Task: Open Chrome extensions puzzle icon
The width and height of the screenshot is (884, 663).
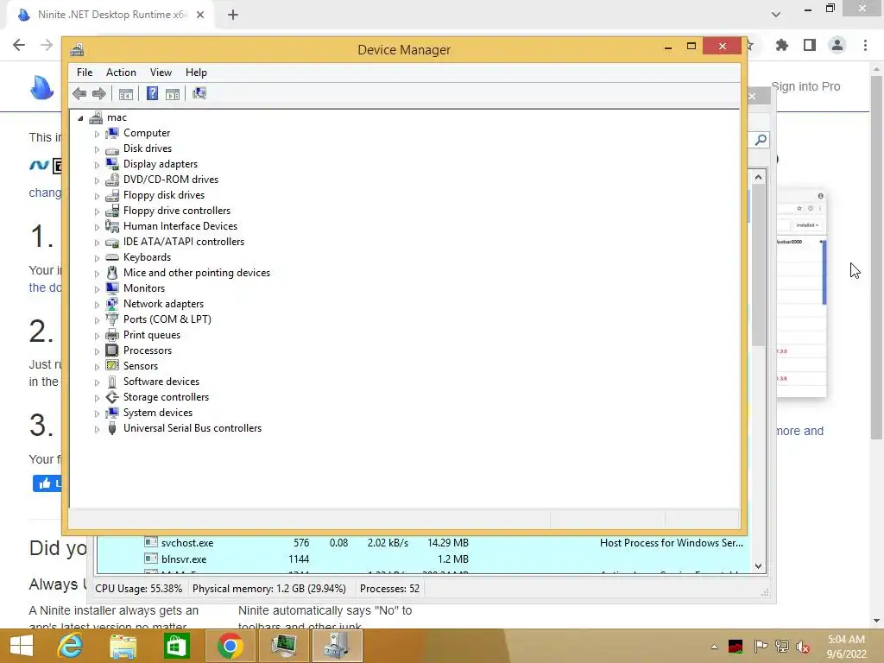Action: coord(782,45)
